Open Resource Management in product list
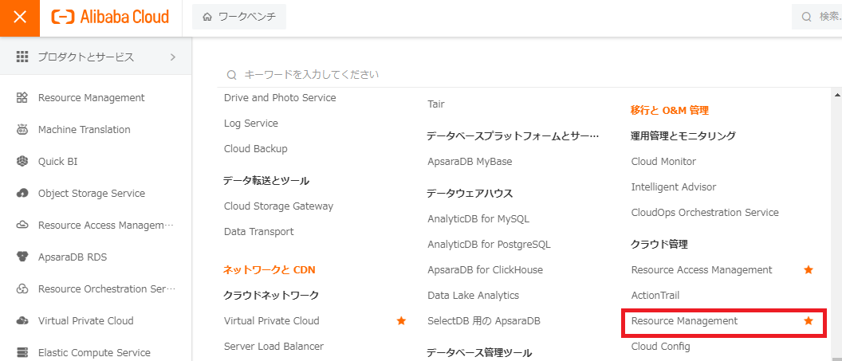The width and height of the screenshot is (842, 361). [x=684, y=321]
